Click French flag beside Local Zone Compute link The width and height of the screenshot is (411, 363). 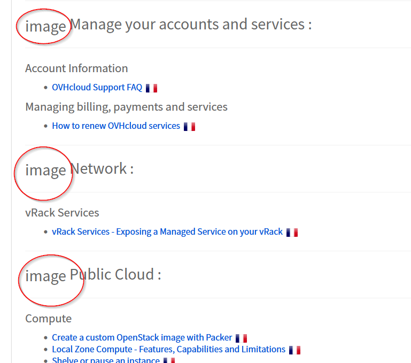(x=294, y=350)
